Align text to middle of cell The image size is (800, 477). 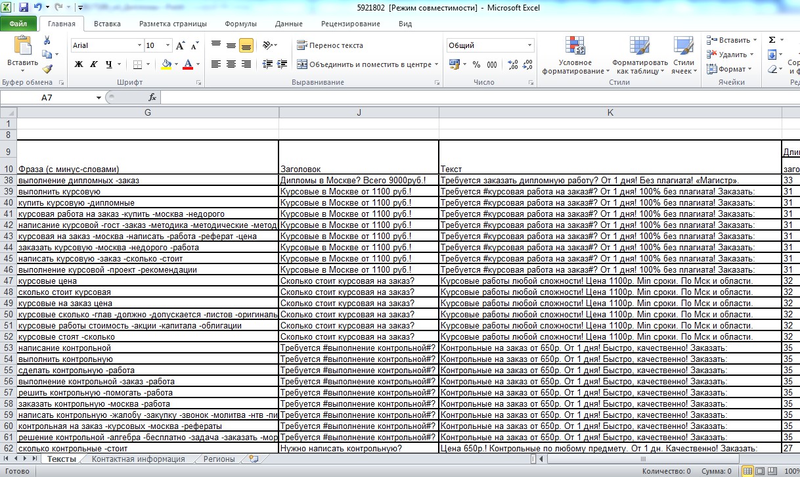click(231, 45)
